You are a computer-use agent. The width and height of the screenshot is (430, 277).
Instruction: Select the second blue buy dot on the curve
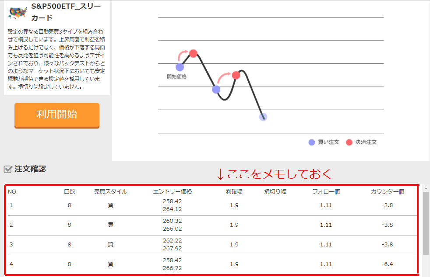point(216,90)
